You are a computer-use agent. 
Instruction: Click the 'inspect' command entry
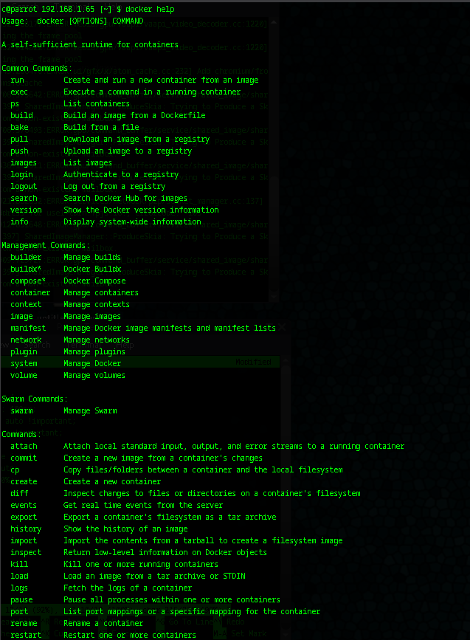[26, 552]
